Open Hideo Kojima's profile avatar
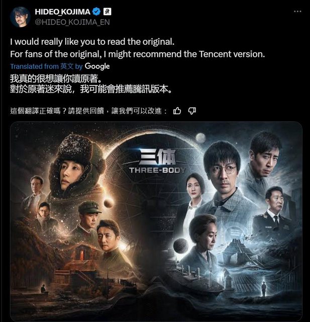This screenshot has height=322, width=310. pyautogui.click(x=20, y=17)
